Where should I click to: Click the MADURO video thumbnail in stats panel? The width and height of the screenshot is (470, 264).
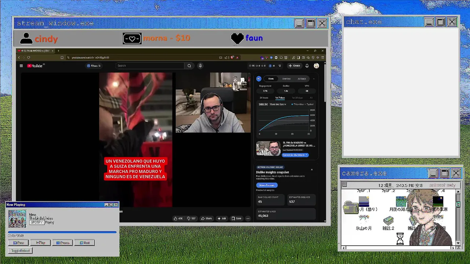pyautogui.click(x=268, y=149)
